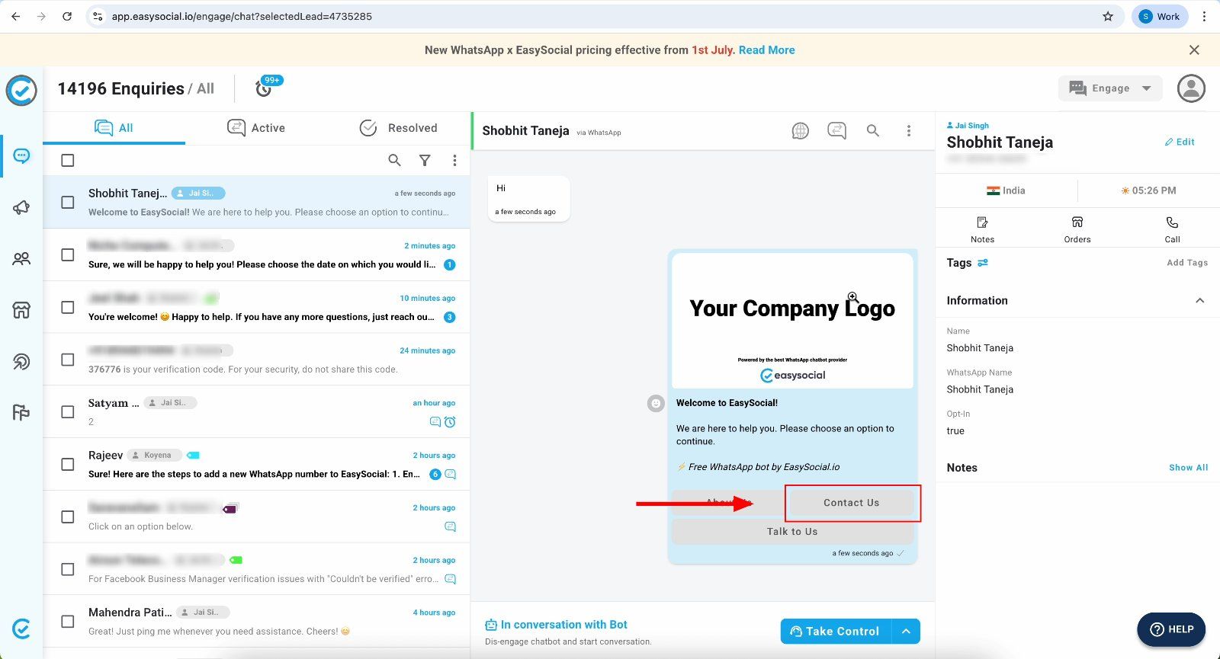The width and height of the screenshot is (1220, 659).
Task: Click Show All notes
Action: point(1188,468)
